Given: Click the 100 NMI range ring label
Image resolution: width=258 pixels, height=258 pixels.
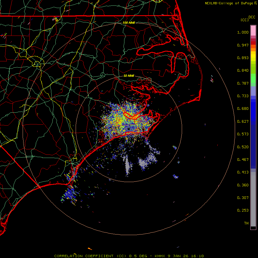Looking at the screenshot, I should click(x=129, y=23).
